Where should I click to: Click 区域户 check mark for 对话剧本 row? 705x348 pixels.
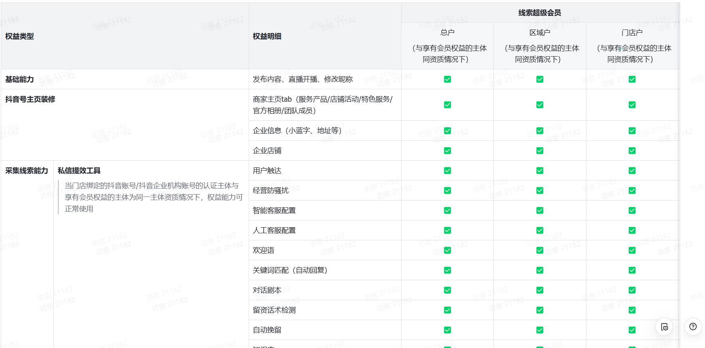pyautogui.click(x=539, y=290)
